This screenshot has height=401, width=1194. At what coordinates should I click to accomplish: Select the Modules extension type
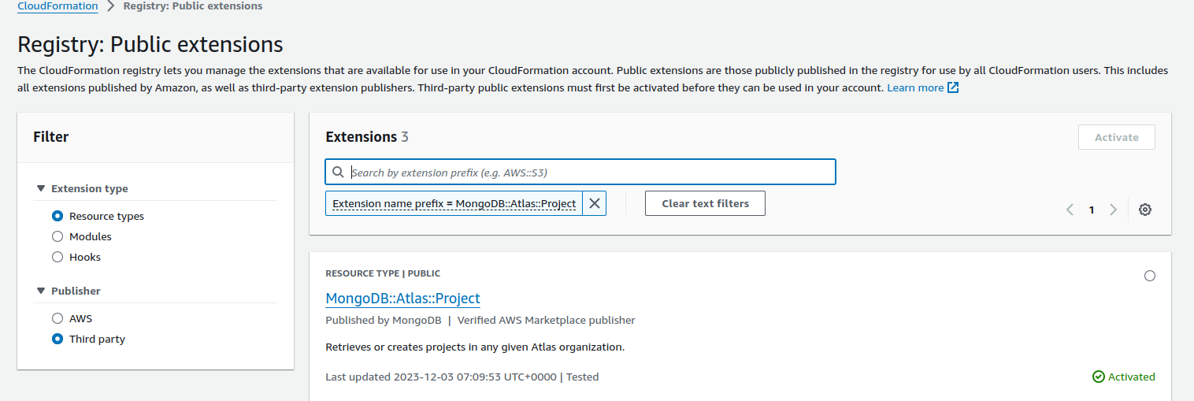(x=57, y=236)
